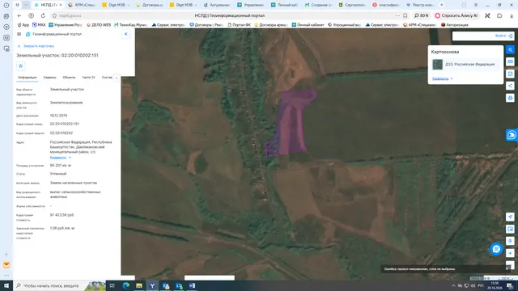Switch to Состав tab
This screenshot has width=518, height=291.
[x=107, y=78]
